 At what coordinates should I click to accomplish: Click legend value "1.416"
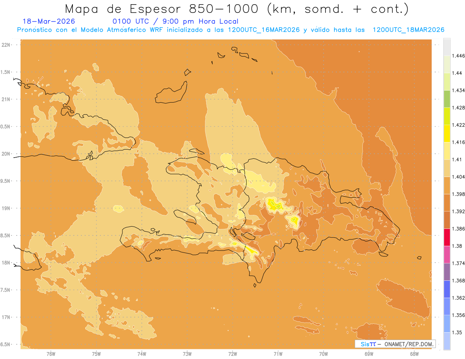click(x=458, y=142)
